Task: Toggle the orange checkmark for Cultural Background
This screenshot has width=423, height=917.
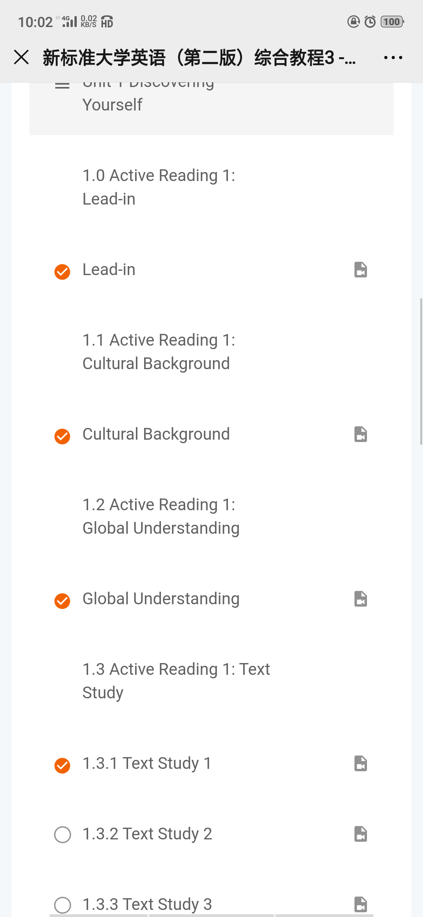Action: coord(62,436)
